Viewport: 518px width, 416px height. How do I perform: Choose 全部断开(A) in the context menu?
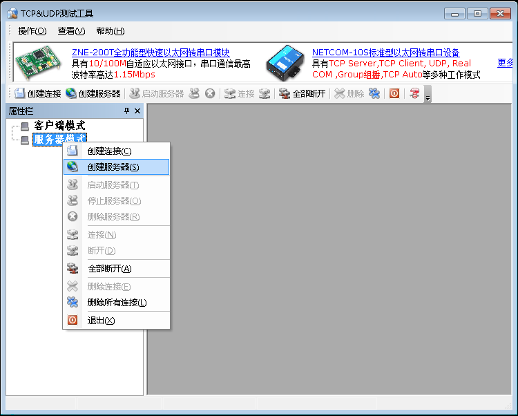click(116, 268)
